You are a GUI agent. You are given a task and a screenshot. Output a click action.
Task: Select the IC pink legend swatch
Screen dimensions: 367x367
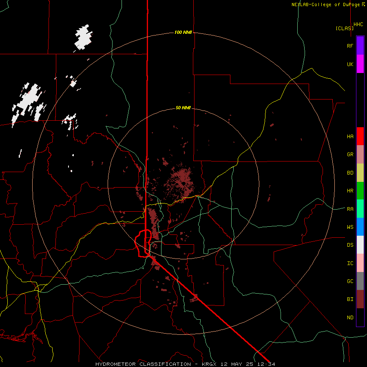(360, 263)
